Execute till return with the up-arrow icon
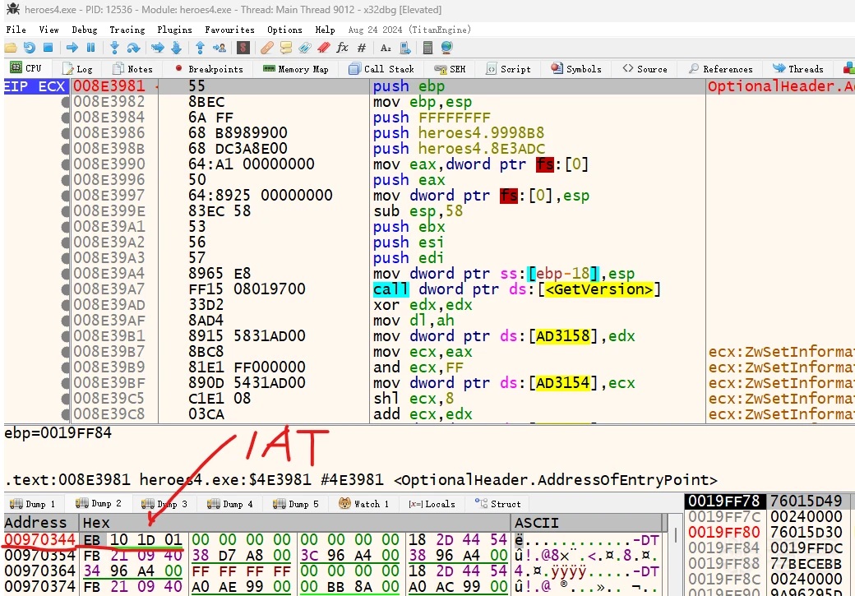This screenshot has height=596, width=855. [200, 48]
